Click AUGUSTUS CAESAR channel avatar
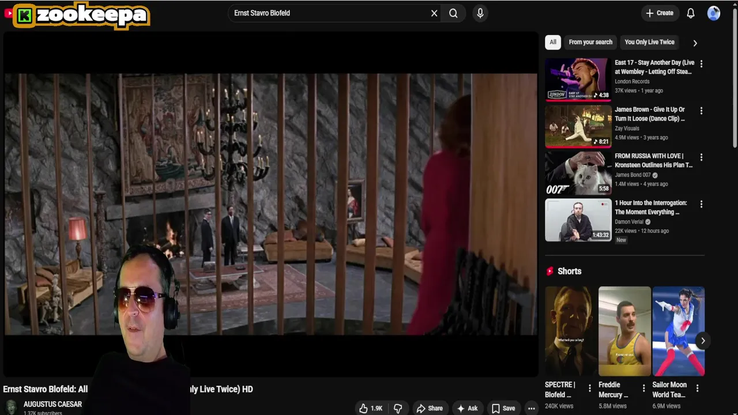The height and width of the screenshot is (415, 738). click(x=11, y=407)
